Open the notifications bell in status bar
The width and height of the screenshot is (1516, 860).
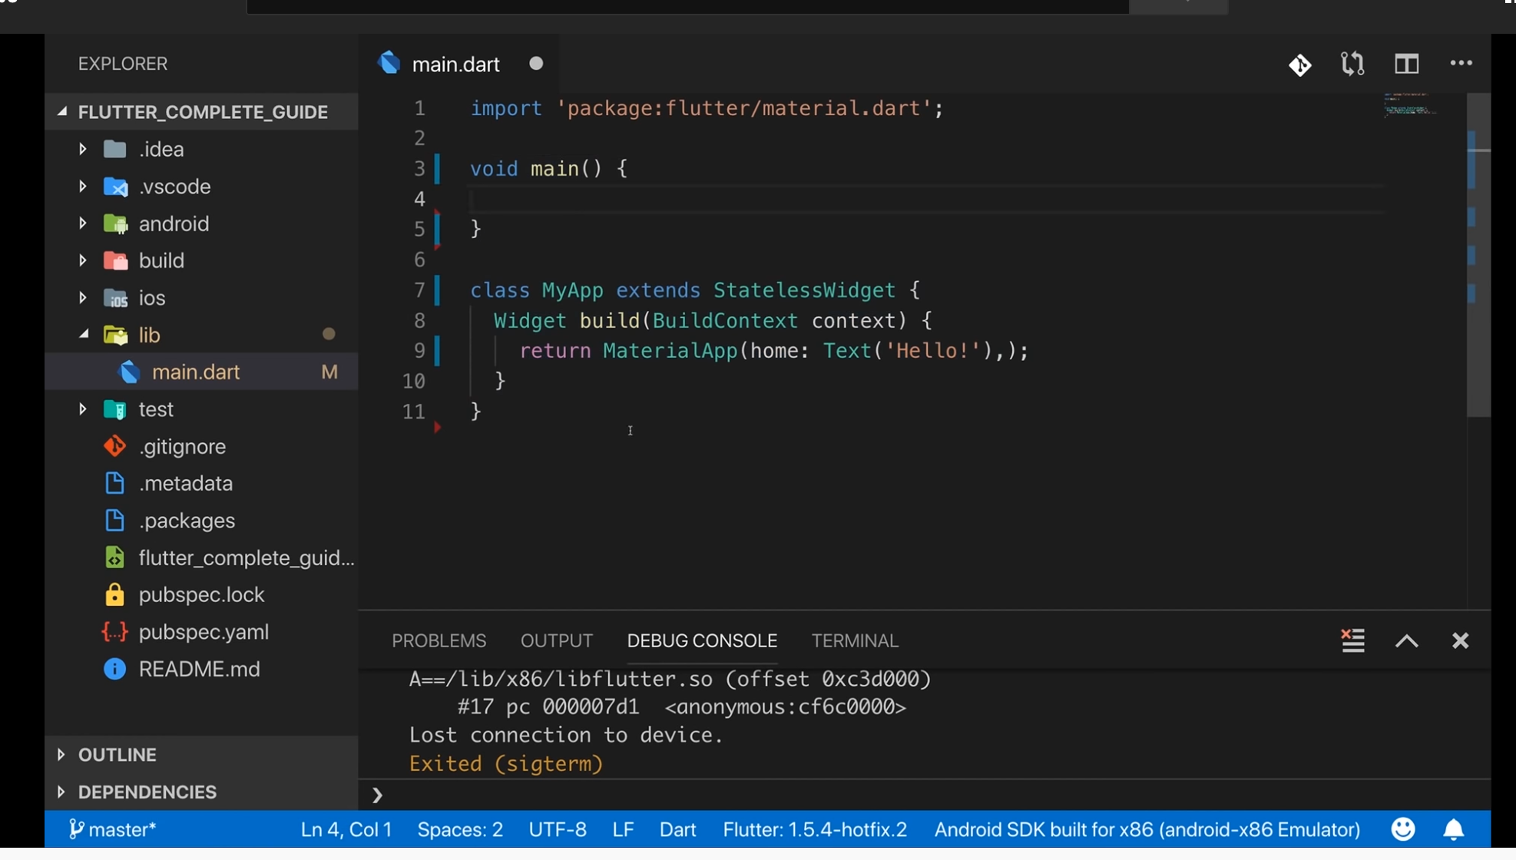tap(1453, 829)
